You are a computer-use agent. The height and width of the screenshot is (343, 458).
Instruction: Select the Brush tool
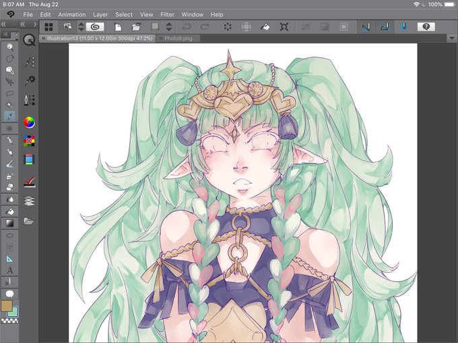pyautogui.click(x=10, y=164)
